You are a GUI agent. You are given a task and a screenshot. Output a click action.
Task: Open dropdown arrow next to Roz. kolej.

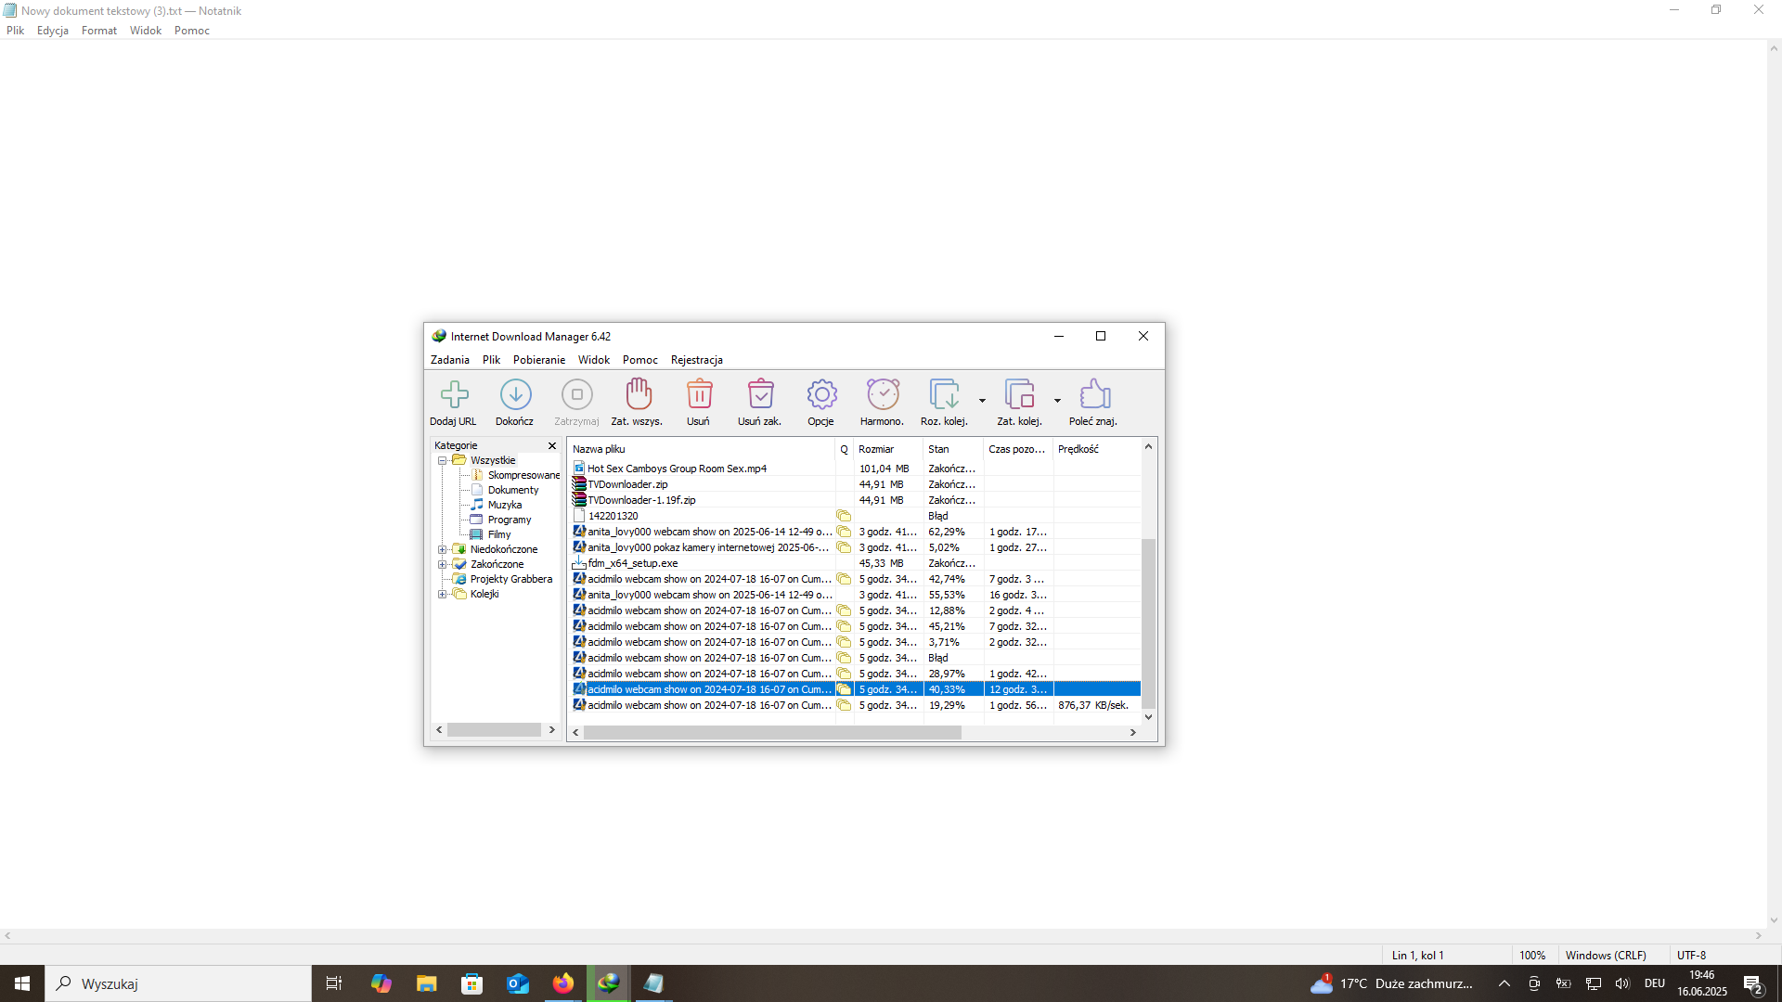tap(982, 401)
